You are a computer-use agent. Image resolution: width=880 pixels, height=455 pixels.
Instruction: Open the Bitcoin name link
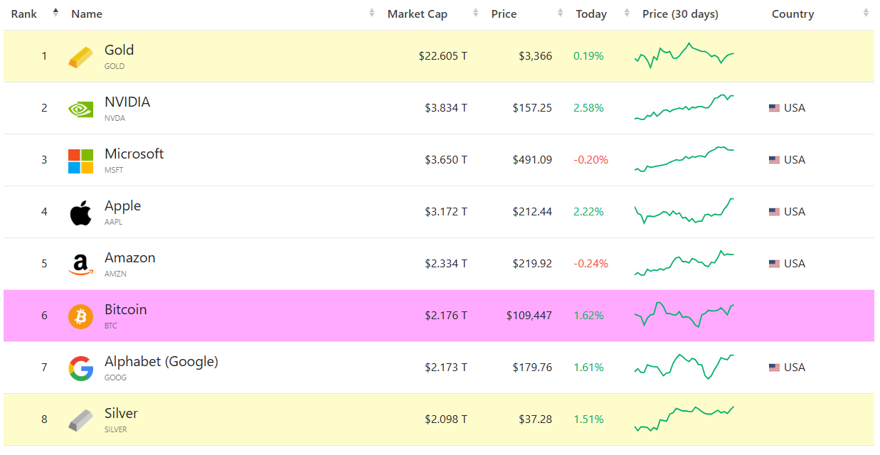click(x=125, y=310)
